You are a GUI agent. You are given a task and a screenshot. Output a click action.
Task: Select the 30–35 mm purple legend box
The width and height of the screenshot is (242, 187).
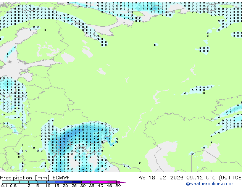(86, 182)
